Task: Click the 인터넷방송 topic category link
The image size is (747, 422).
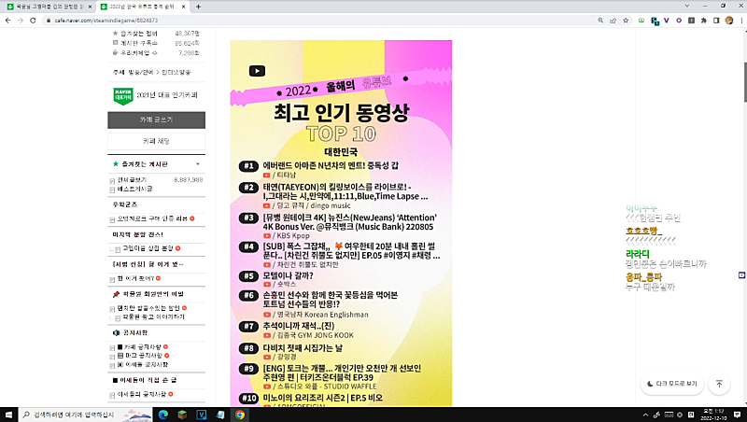Action: click(x=176, y=73)
